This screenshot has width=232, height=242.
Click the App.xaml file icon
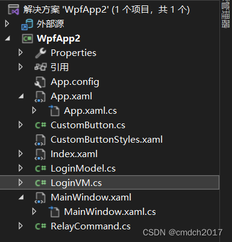pyautogui.click(x=40, y=96)
